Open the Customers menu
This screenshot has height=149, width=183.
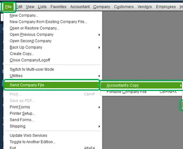click(x=124, y=7)
